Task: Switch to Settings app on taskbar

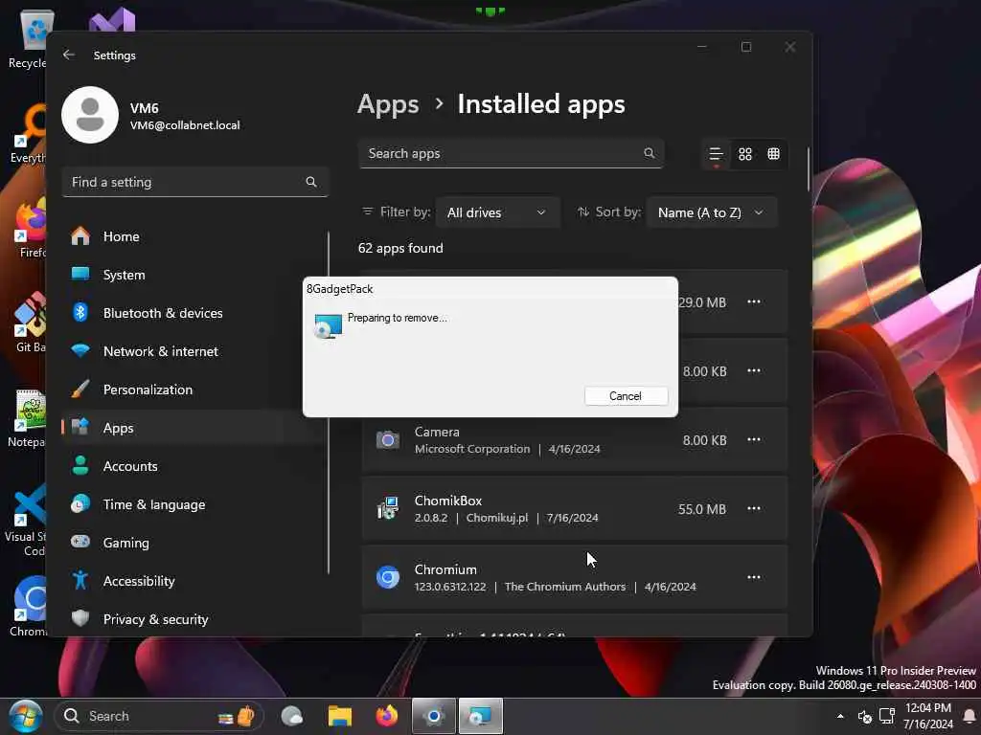Action: pyautogui.click(x=434, y=716)
